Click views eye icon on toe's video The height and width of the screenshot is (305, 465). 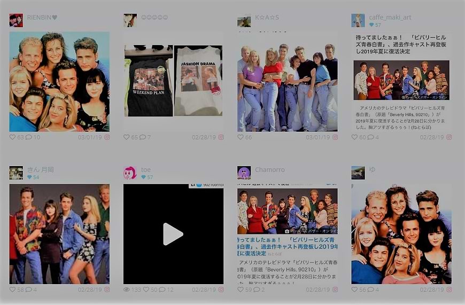click(127, 290)
